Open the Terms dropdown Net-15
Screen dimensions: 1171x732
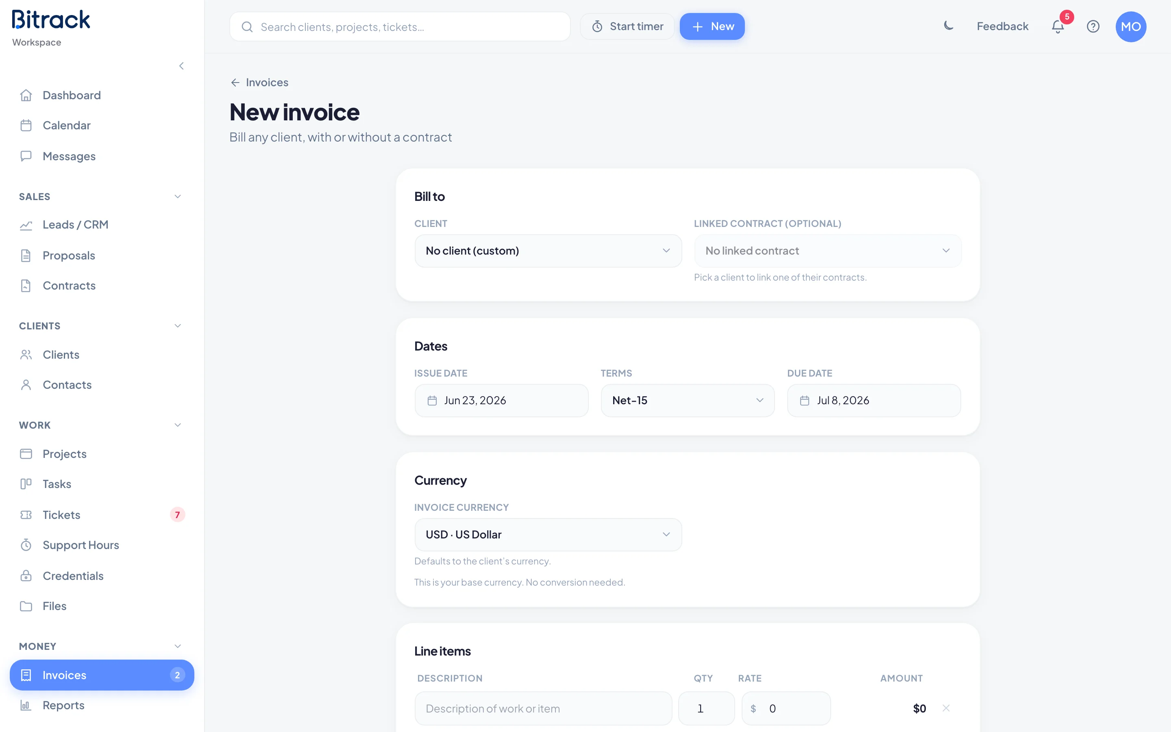(x=688, y=401)
